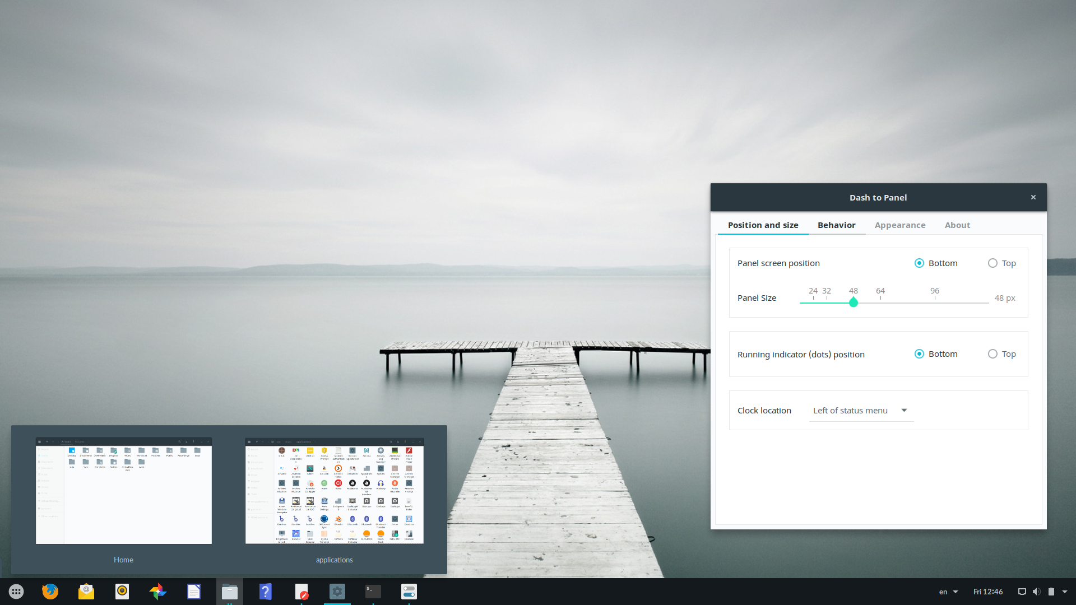
Task: Open Google Photos from the taskbar
Action: point(157,592)
